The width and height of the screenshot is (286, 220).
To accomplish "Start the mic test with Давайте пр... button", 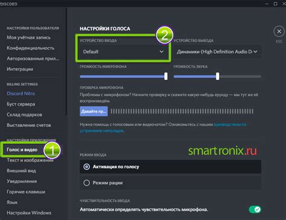I will 94,111.
